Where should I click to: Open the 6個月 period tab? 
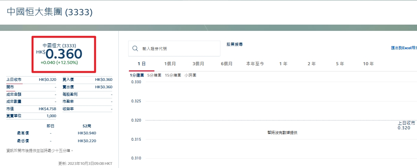coord(227,64)
